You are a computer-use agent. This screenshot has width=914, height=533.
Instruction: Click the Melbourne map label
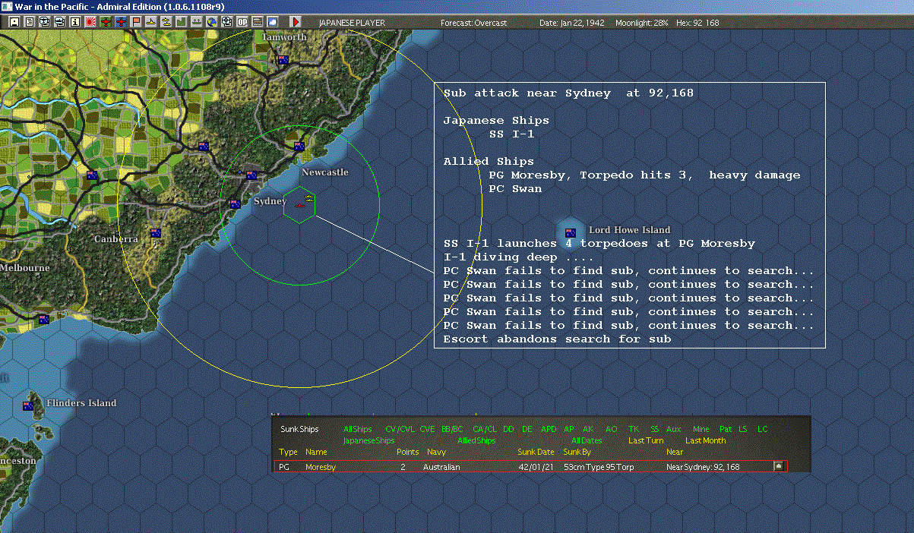pyautogui.click(x=25, y=268)
